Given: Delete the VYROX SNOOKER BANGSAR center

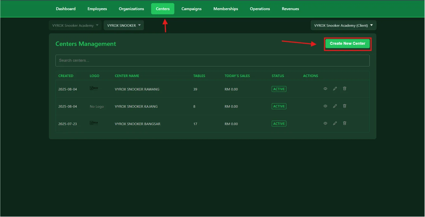Looking at the screenshot, I should tap(345, 123).
